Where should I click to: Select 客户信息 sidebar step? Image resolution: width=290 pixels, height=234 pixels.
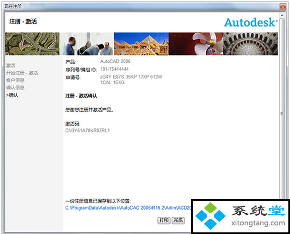(x=15, y=80)
